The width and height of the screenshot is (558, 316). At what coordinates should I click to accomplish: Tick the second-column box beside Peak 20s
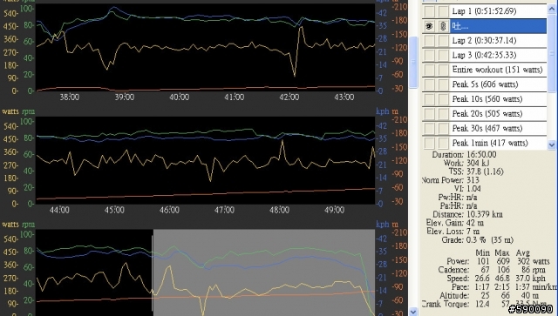coord(443,114)
